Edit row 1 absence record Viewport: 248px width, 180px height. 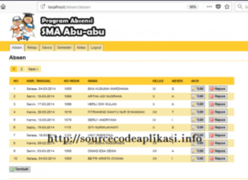[x=198, y=89]
